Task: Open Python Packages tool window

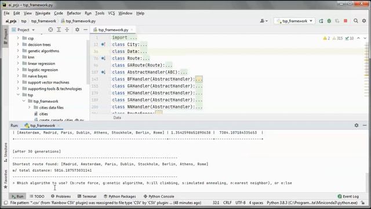Action: tap(120, 196)
